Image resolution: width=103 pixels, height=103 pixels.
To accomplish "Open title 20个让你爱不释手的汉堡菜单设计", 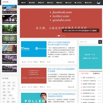I will tap(62, 95).
